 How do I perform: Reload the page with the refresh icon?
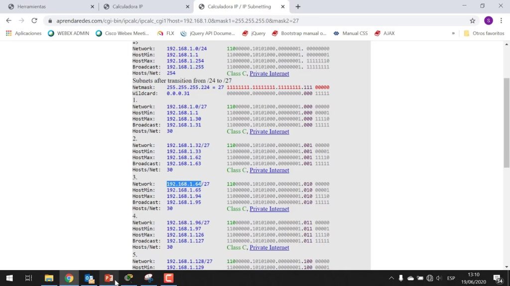(x=34, y=21)
